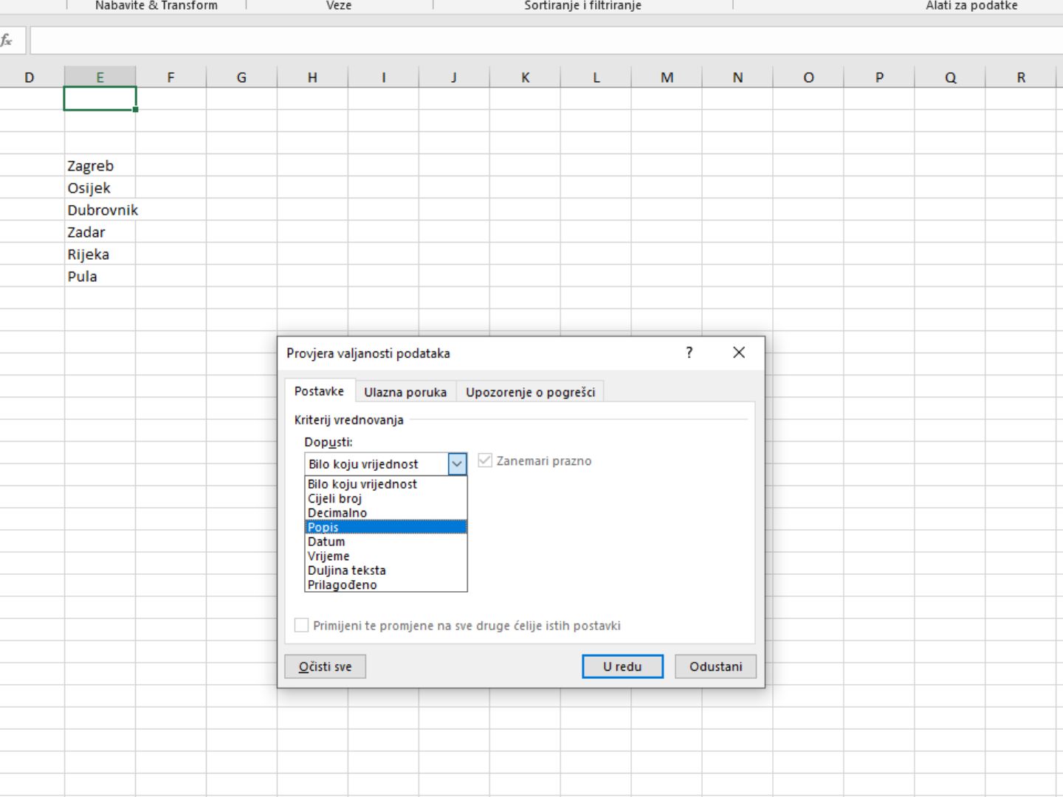Select column I header
The image size is (1063, 797).
(x=383, y=77)
